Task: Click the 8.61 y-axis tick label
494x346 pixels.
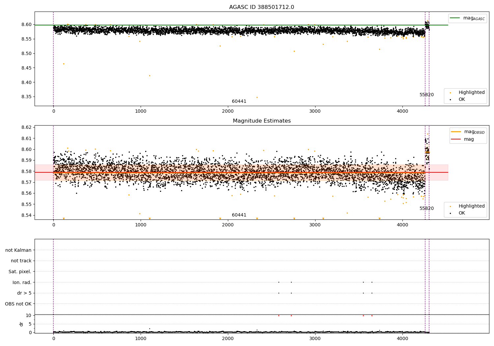Action: pos(26,139)
